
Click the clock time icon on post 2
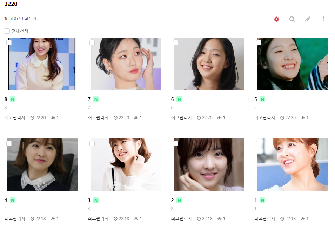click(199, 219)
